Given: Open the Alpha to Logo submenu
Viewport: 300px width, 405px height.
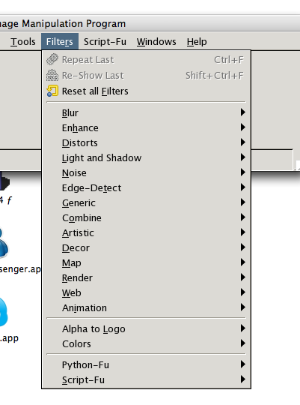Looking at the screenshot, I should (146, 328).
